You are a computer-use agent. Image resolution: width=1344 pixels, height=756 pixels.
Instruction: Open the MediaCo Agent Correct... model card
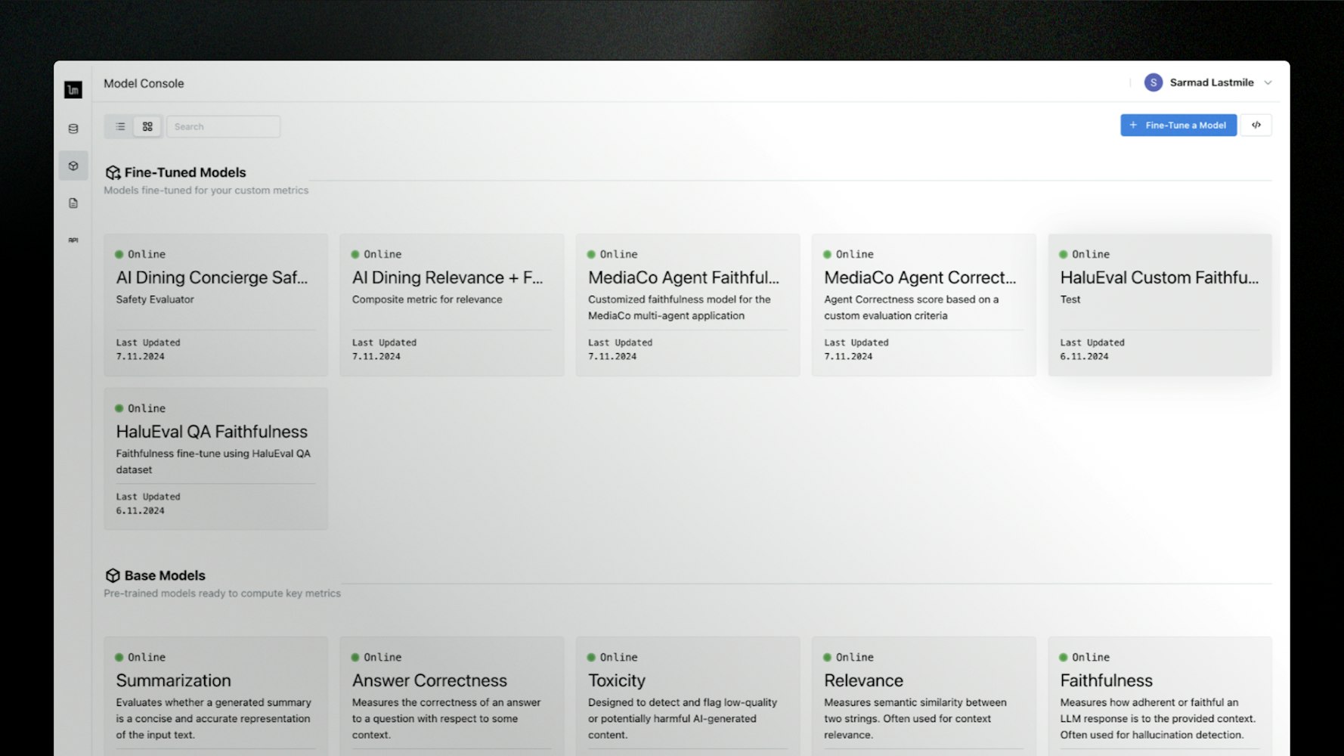(x=924, y=305)
